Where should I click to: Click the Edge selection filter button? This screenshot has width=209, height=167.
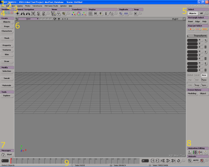(x=198, y=22)
